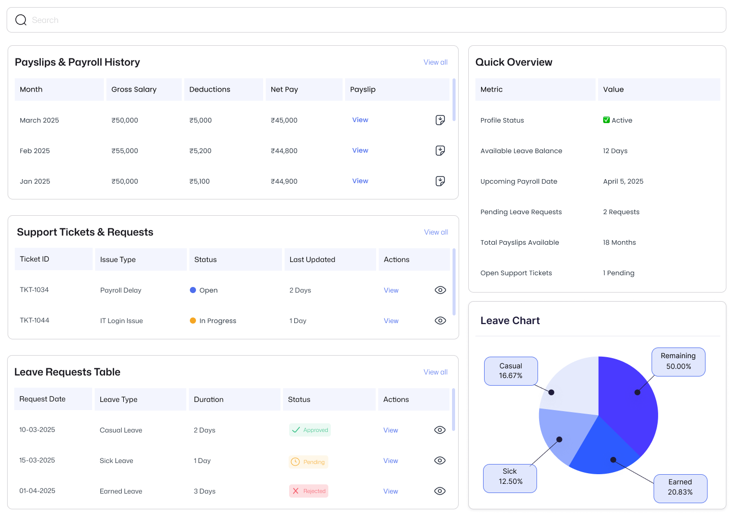The image size is (733, 521).
Task: Click the green Active status checkbox
Action: pyautogui.click(x=606, y=120)
